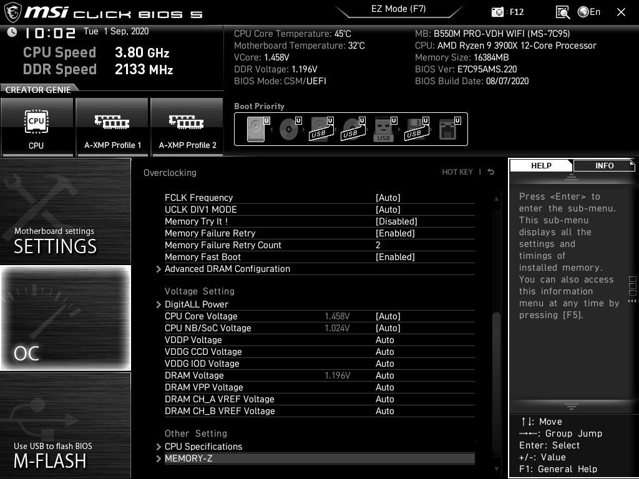This screenshot has width=639, height=479.
Task: Click the settings list scrollbar thumb
Action: click(x=496, y=381)
